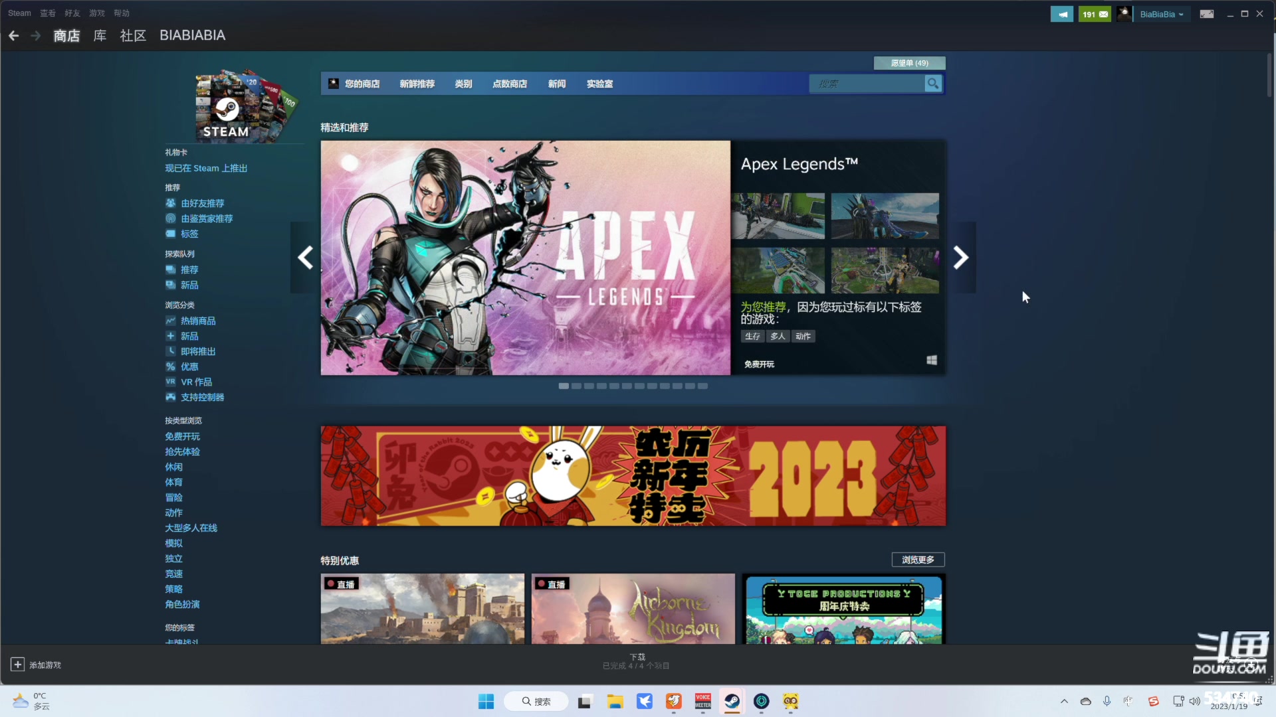Open the Steam menu
Screen dimensions: 1276x717
19,13
